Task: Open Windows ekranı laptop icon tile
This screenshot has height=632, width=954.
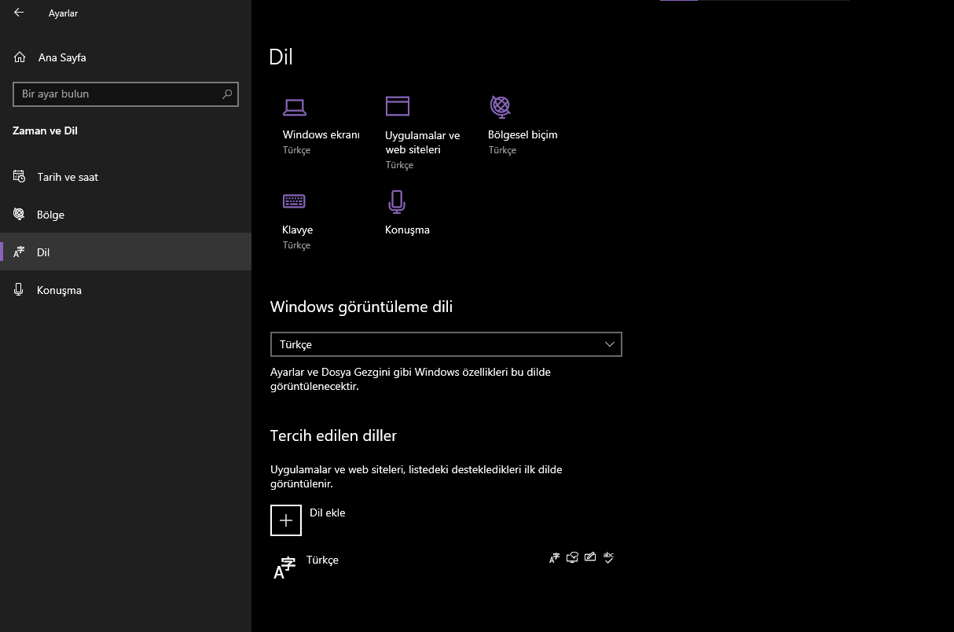Action: tap(295, 107)
